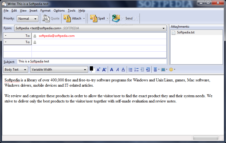The image size is (226, 143).
Task: Open the Attach dropdown arrow
Action: [84, 18]
